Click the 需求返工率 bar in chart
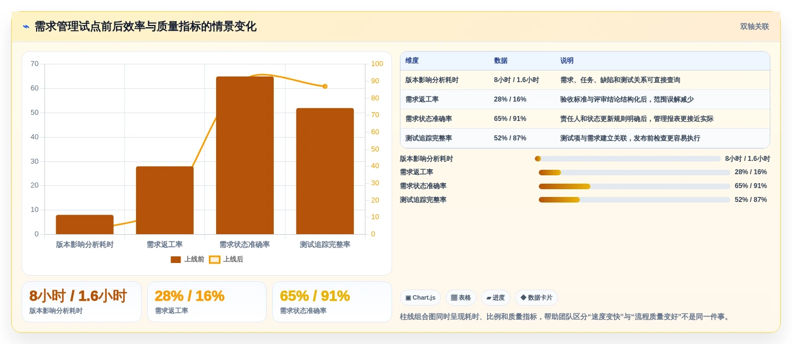The width and height of the screenshot is (792, 344). (164, 200)
